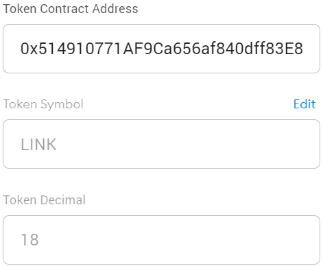323x266 pixels.
Task: Place cursor on the 0x514910771AF9 address text
Action: pyautogui.click(x=86, y=49)
